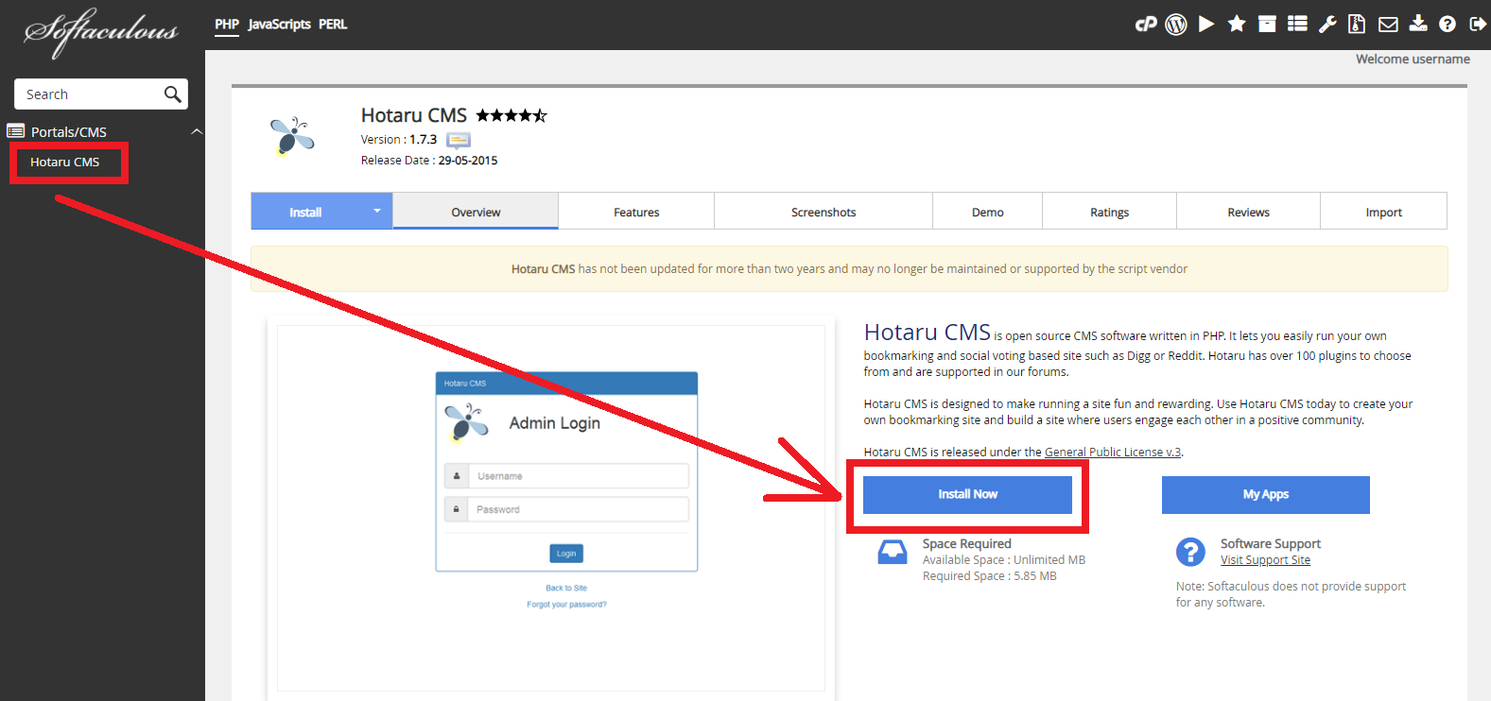Image resolution: width=1491 pixels, height=701 pixels.
Task: Switch to the Features tab
Action: (636, 212)
